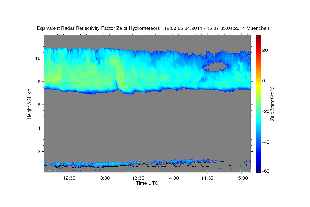Click the height tick label 10

point(38,58)
